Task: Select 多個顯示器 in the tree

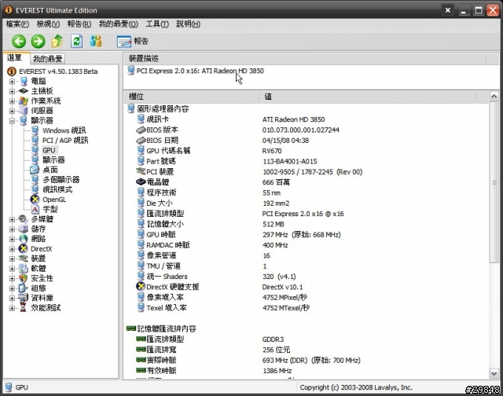Action: point(61,180)
